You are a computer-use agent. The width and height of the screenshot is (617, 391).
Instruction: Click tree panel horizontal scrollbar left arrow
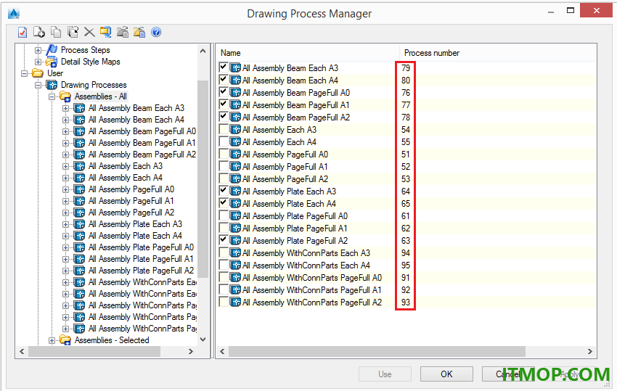22,351
